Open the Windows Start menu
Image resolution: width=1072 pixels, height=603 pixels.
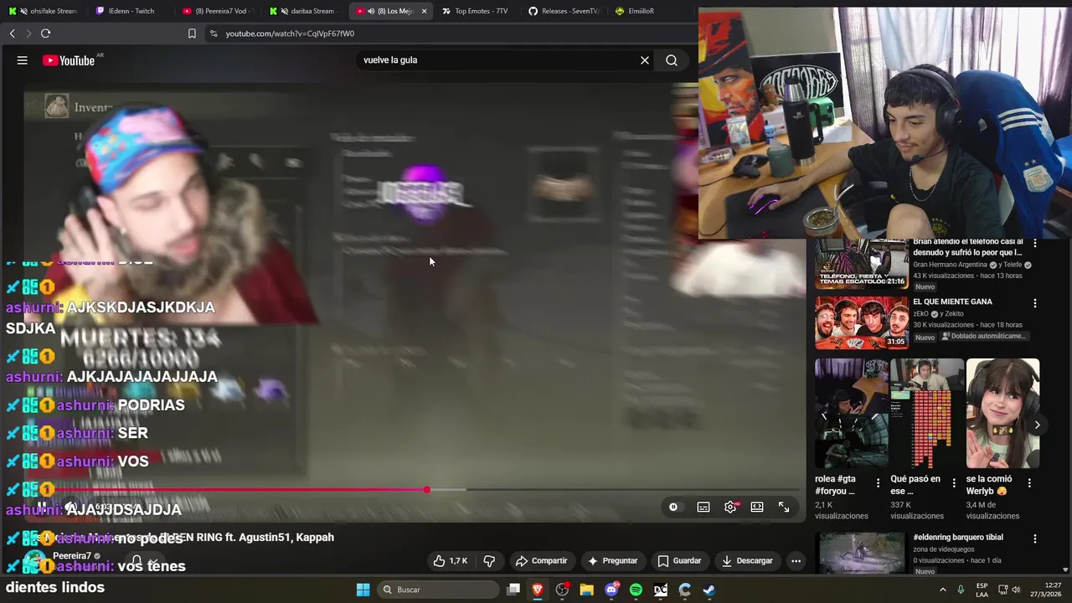(363, 590)
